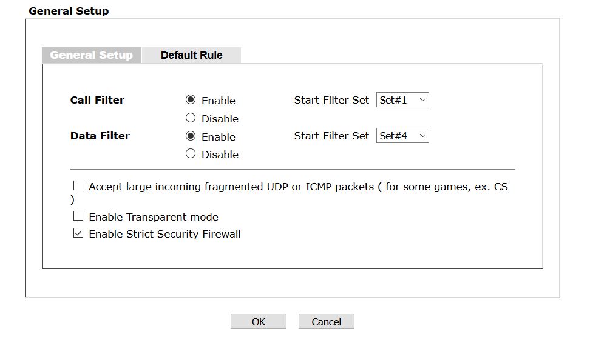This screenshot has width=593, height=346.
Task: Click the Enable Strict Security Firewall text
Action: pyautogui.click(x=164, y=234)
